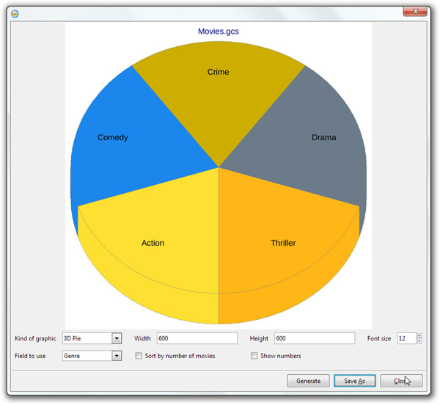Click the Close button at bottom

[x=401, y=381]
